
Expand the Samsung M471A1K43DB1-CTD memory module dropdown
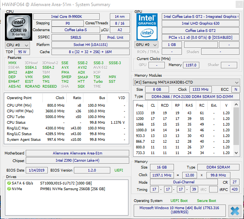point(186,82)
